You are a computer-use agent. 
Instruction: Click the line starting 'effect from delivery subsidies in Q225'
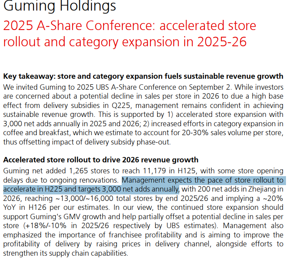coord(143,105)
